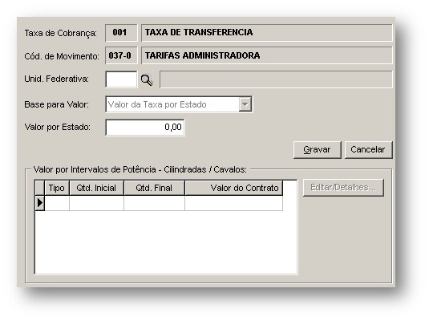The height and width of the screenshot is (321, 429).
Task: Click the TAXA DE TRANSFERENCIA description field
Action: click(x=267, y=33)
